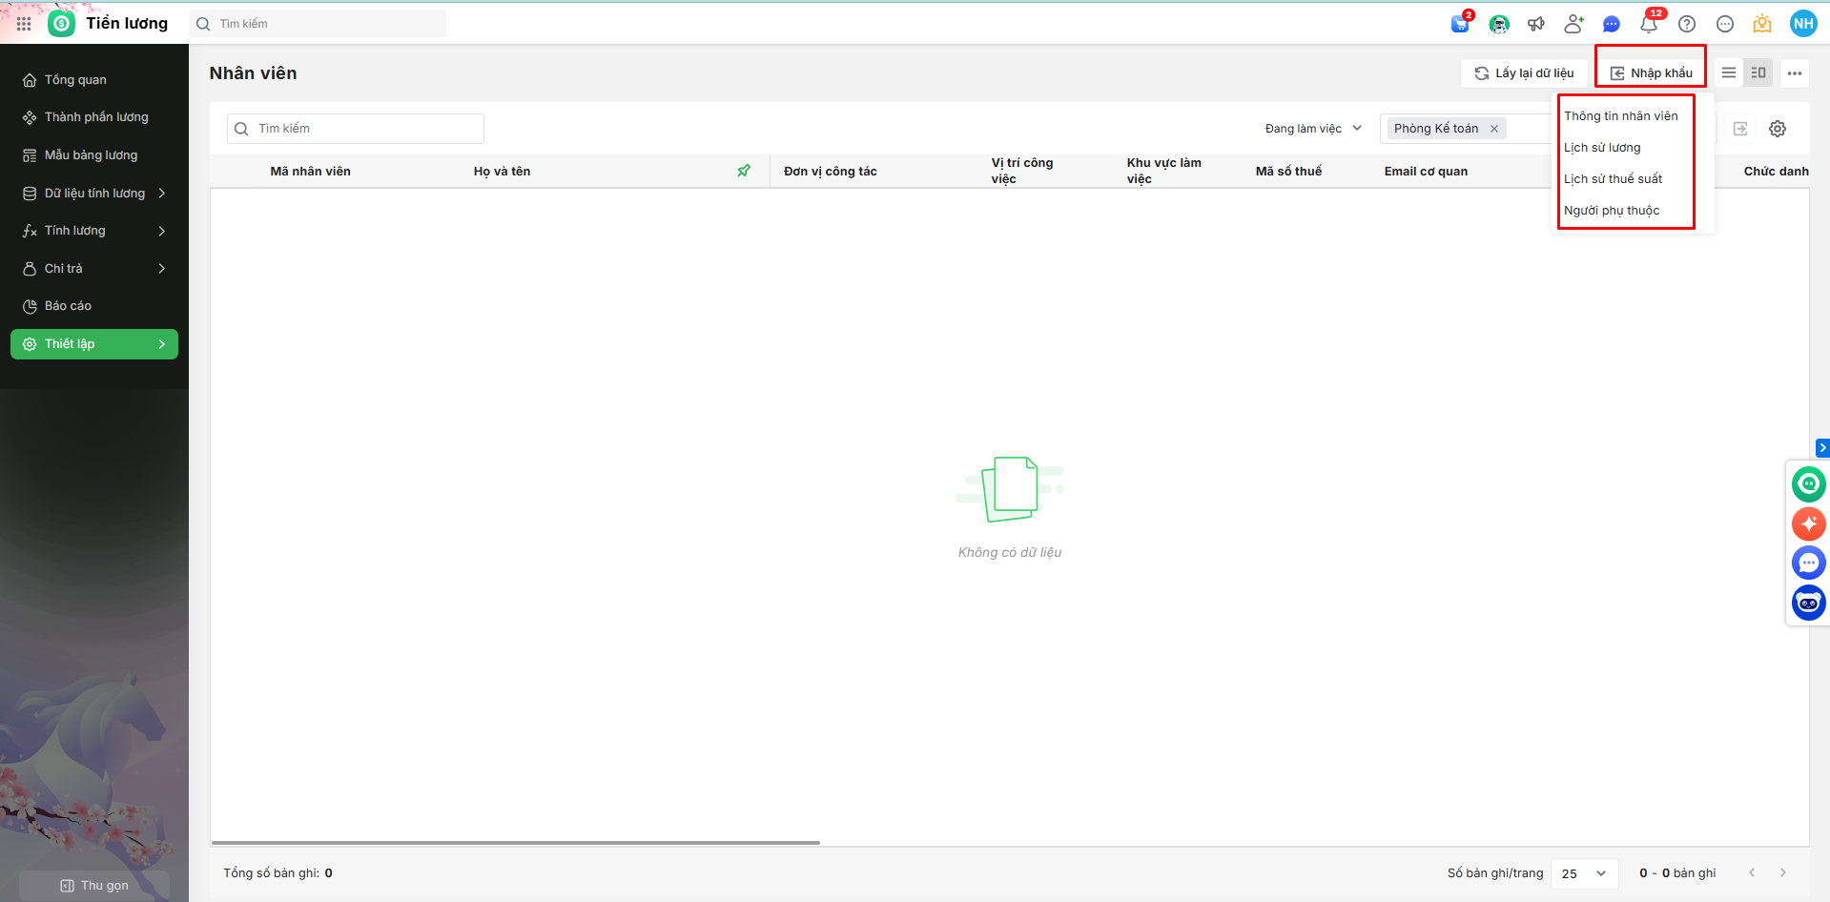Viewport: 1830px width, 902px height.
Task: Select Lịch sử lương import option
Action: pos(1602,148)
